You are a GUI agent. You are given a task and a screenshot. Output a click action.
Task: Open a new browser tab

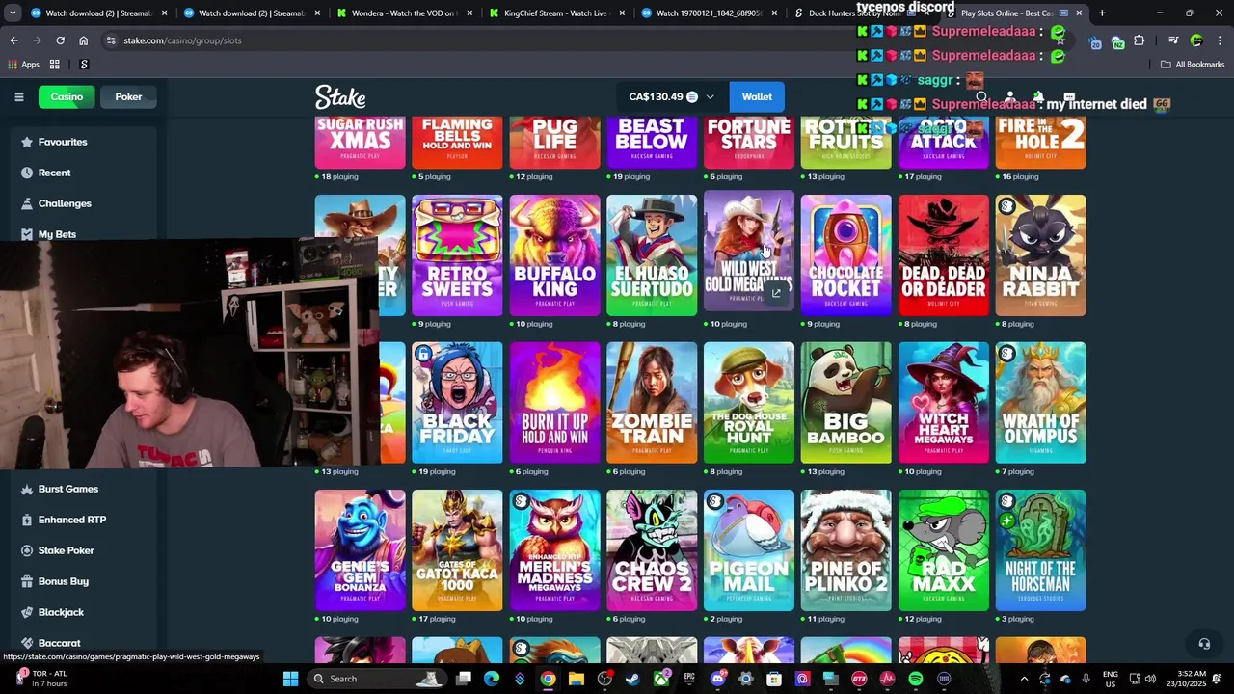(1102, 13)
